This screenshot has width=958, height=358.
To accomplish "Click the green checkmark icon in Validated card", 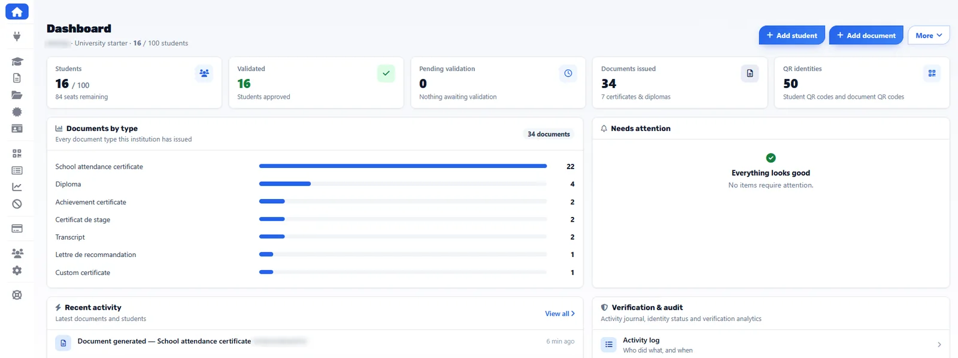I will pyautogui.click(x=386, y=74).
